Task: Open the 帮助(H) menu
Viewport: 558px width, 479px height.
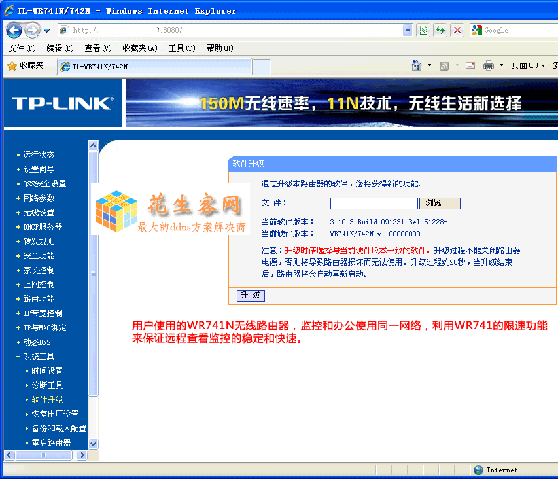Action: coord(220,48)
